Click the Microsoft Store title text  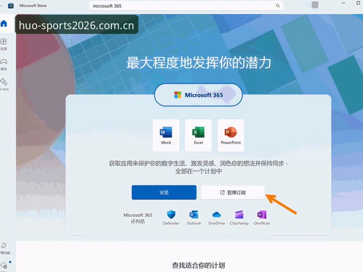tap(33, 5)
